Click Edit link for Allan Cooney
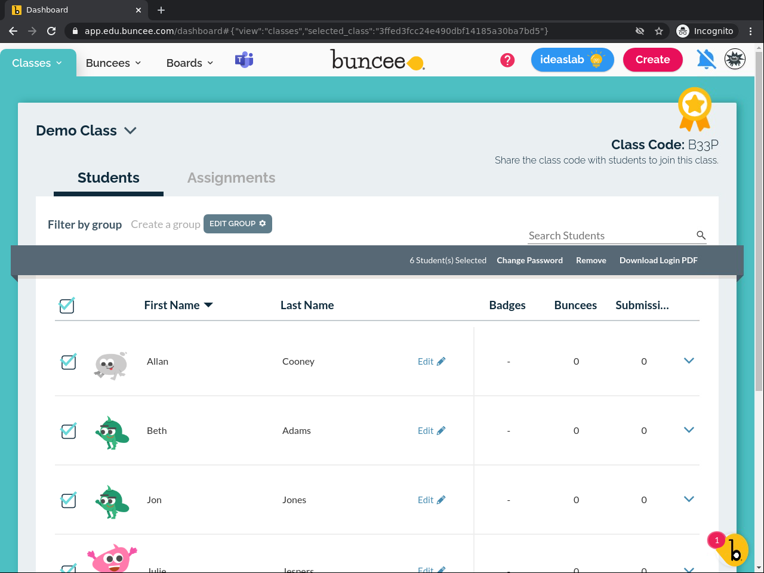 (x=432, y=361)
